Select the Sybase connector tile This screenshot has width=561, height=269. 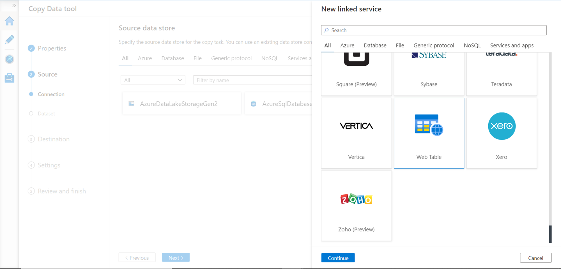pyautogui.click(x=429, y=74)
